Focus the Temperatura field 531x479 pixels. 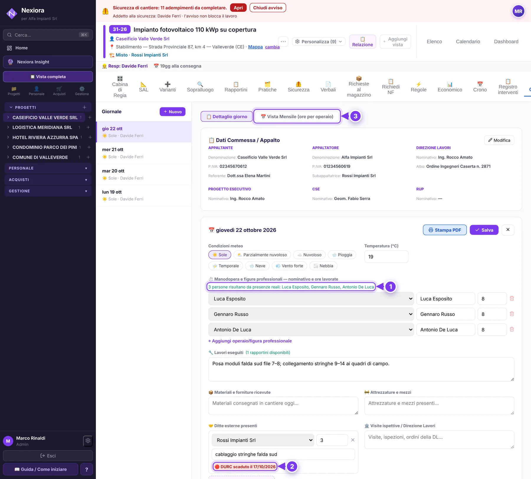386,256
